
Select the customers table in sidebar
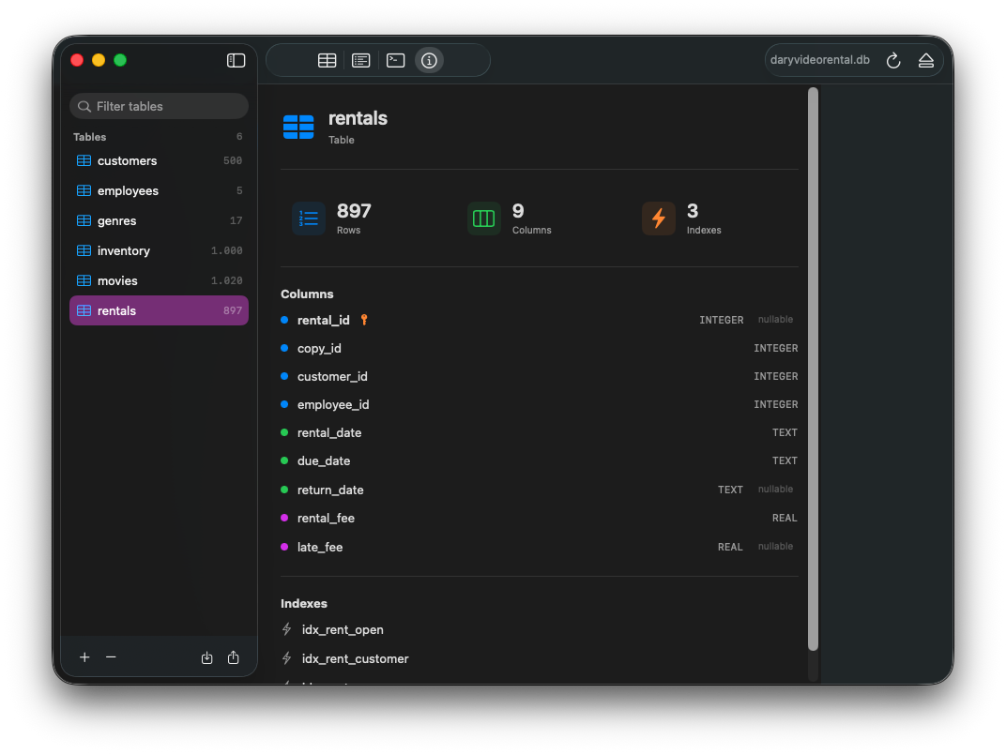(160, 161)
